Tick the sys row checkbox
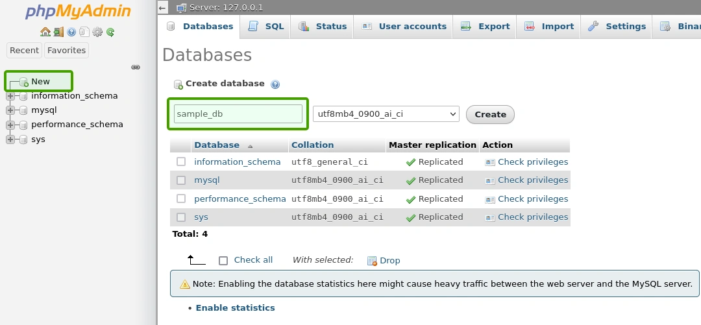Viewport: 701px width, 325px height. (x=181, y=217)
